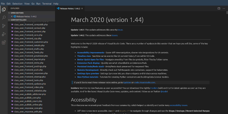Close Release Notes in Open Editors list

[12, 17]
